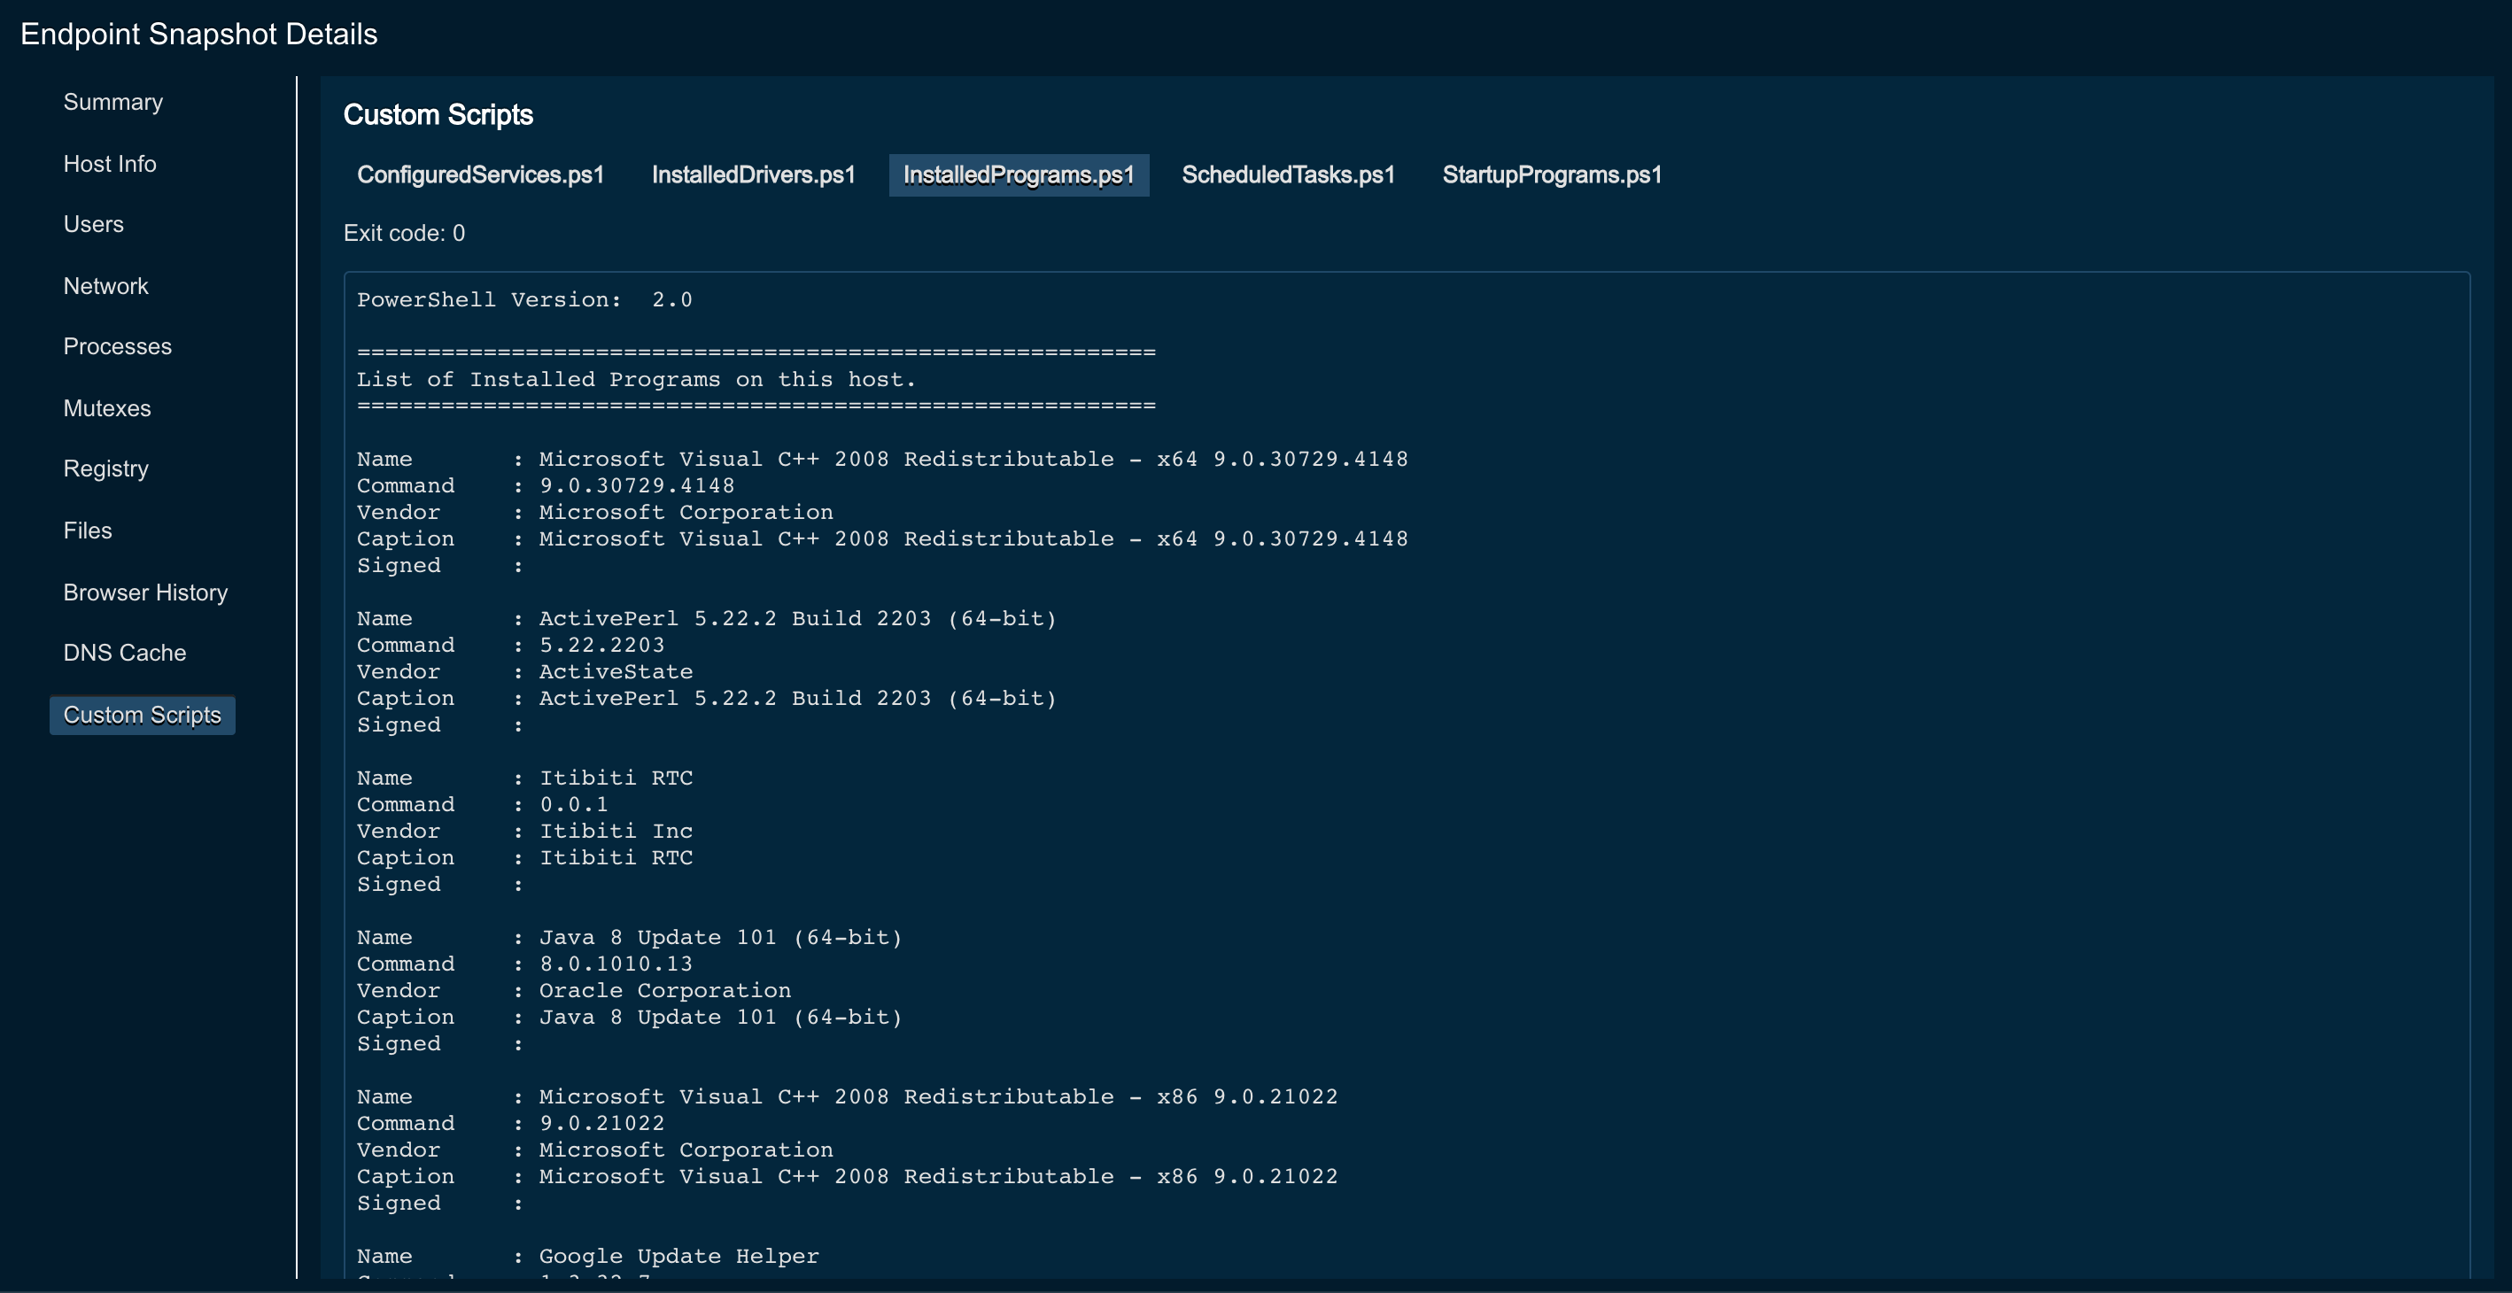Open Registry details
The image size is (2512, 1293).
point(105,469)
